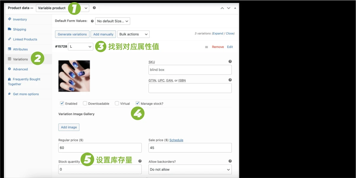Collapse Product data panel triangle toggle
This screenshot has width=356, height=178.
(x=235, y=8)
